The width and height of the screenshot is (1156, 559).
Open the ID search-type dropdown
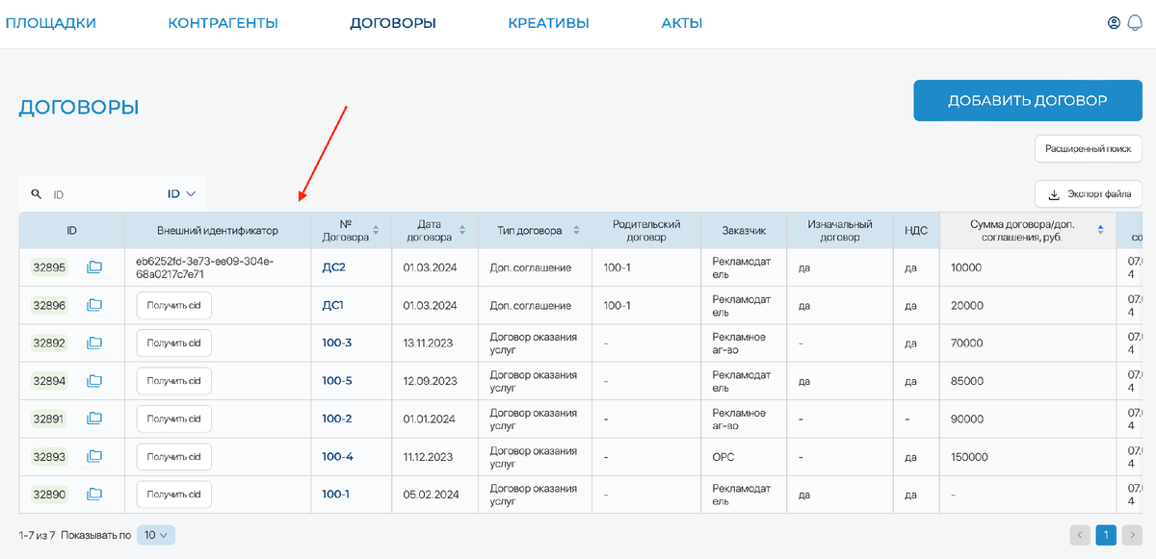182,193
